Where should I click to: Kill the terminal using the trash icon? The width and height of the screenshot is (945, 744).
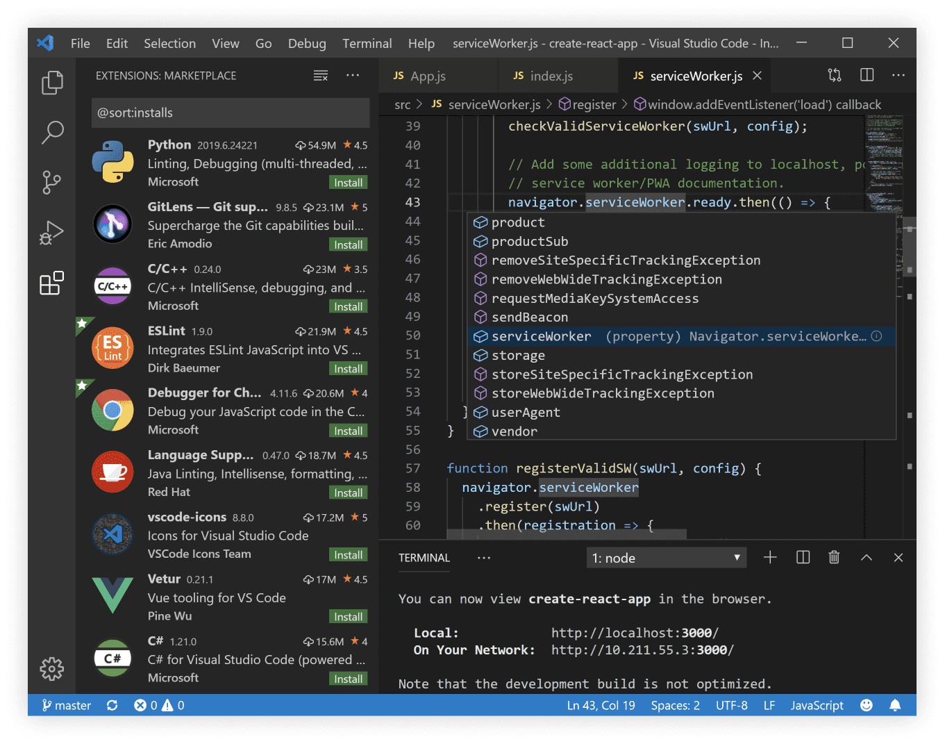point(834,557)
